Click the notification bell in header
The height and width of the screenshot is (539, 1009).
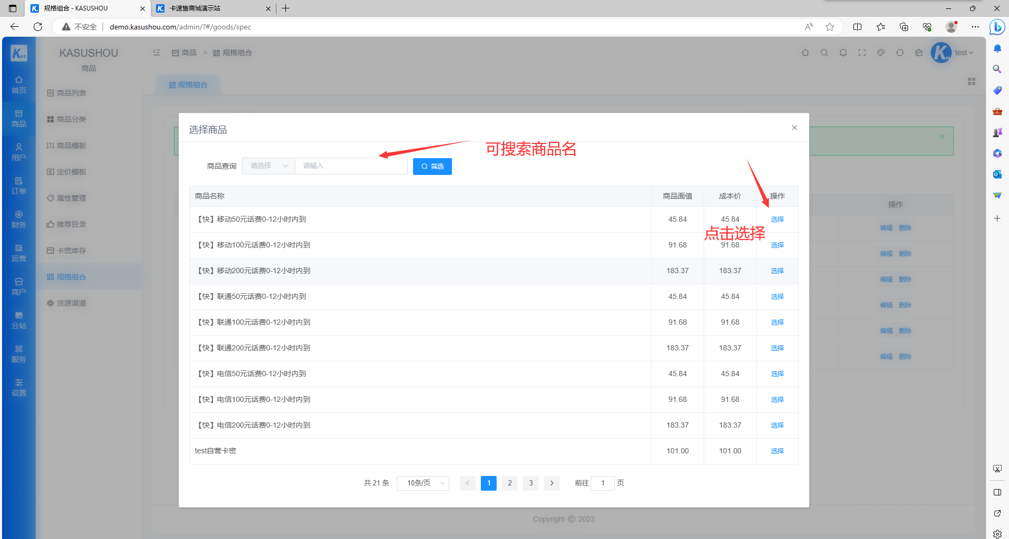point(843,53)
